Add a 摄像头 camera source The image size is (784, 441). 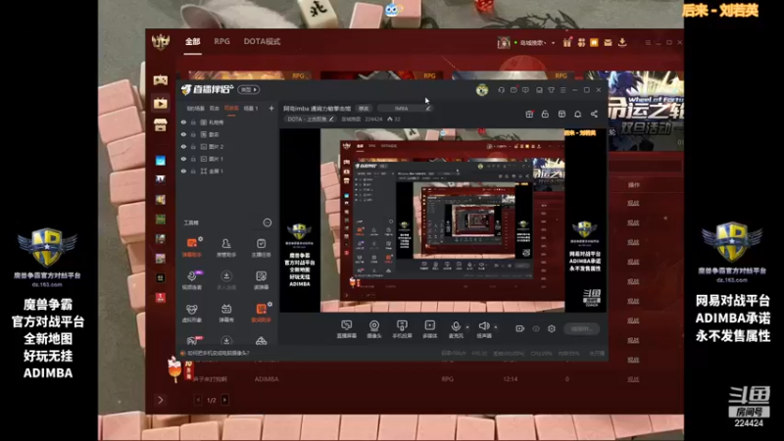pyautogui.click(x=374, y=329)
